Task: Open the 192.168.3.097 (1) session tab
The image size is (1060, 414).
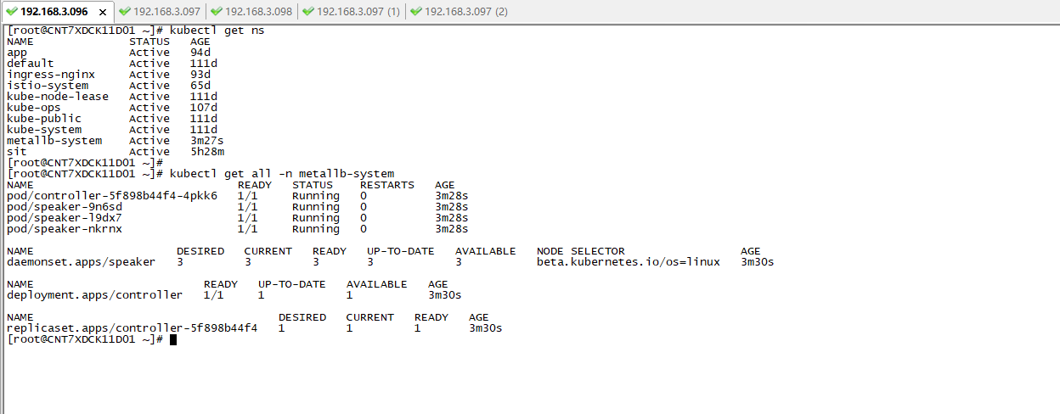Action: 351,12
